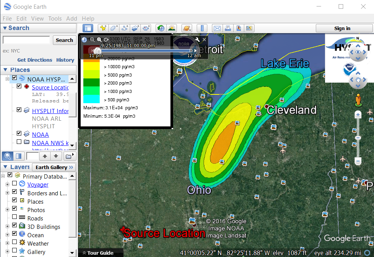This screenshot has width=374, height=257.
Task: Enable the Roads layer
Action: click(x=14, y=217)
